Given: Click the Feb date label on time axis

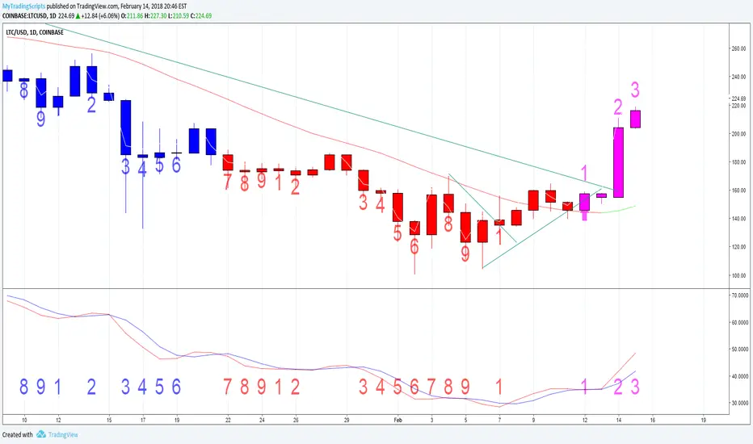Looking at the screenshot, I should (x=398, y=420).
